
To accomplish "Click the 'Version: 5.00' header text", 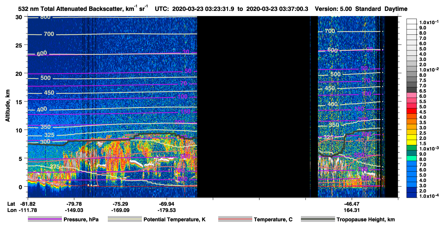I will click(x=334, y=9).
